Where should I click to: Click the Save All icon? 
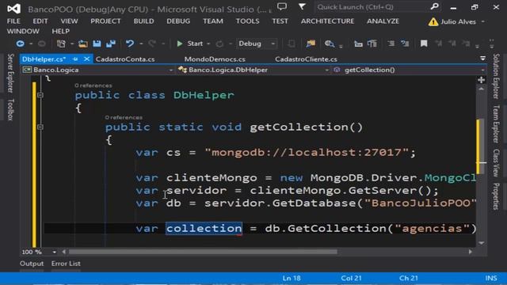(x=111, y=44)
